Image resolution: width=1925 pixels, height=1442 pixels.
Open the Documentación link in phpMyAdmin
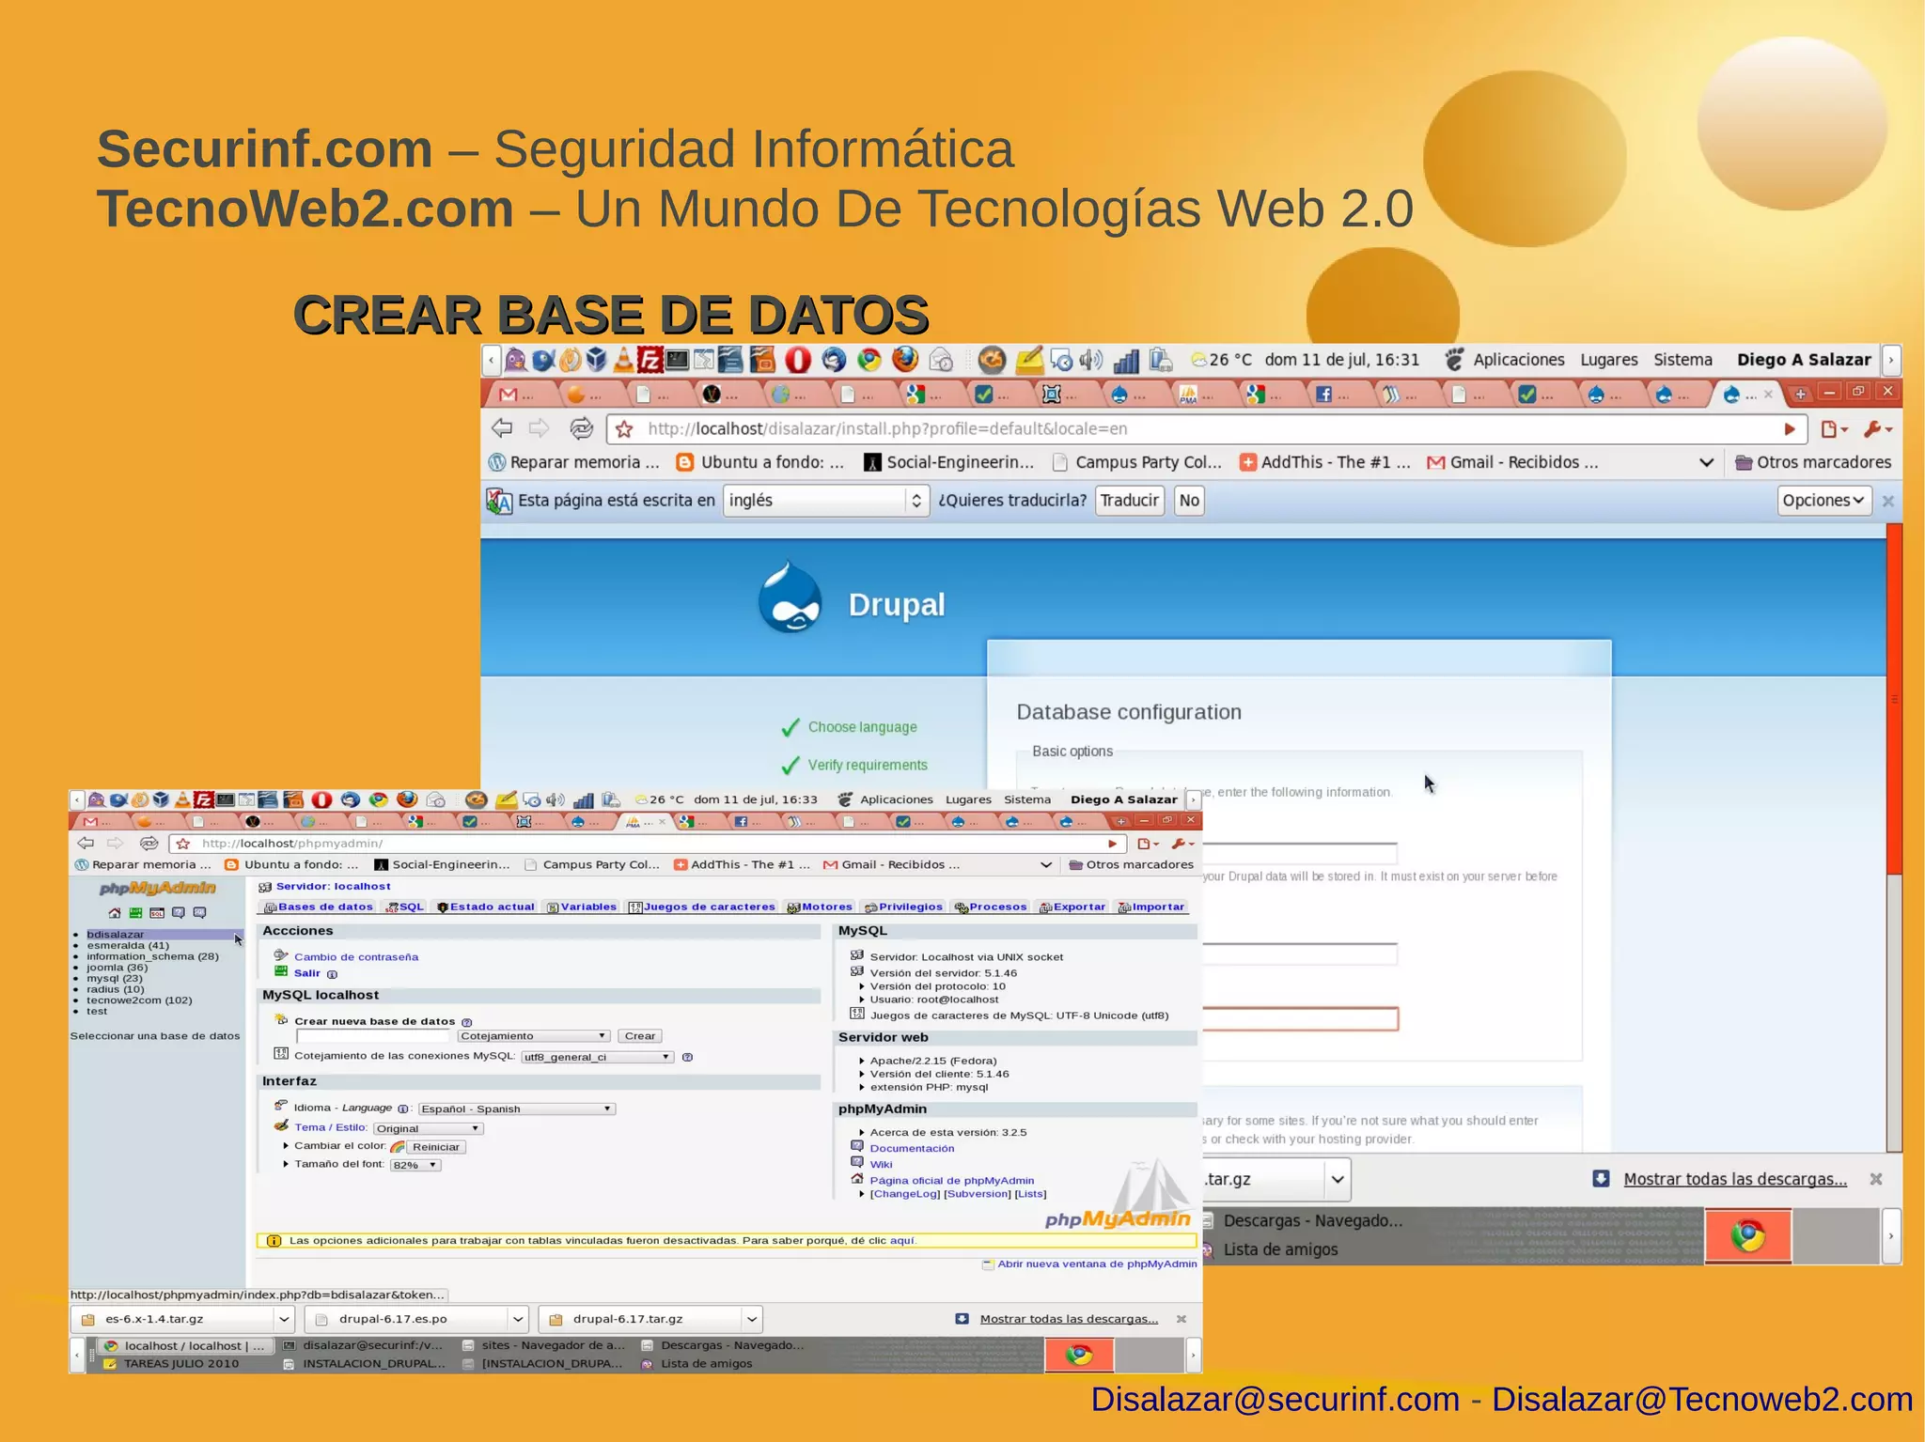[x=912, y=1149]
